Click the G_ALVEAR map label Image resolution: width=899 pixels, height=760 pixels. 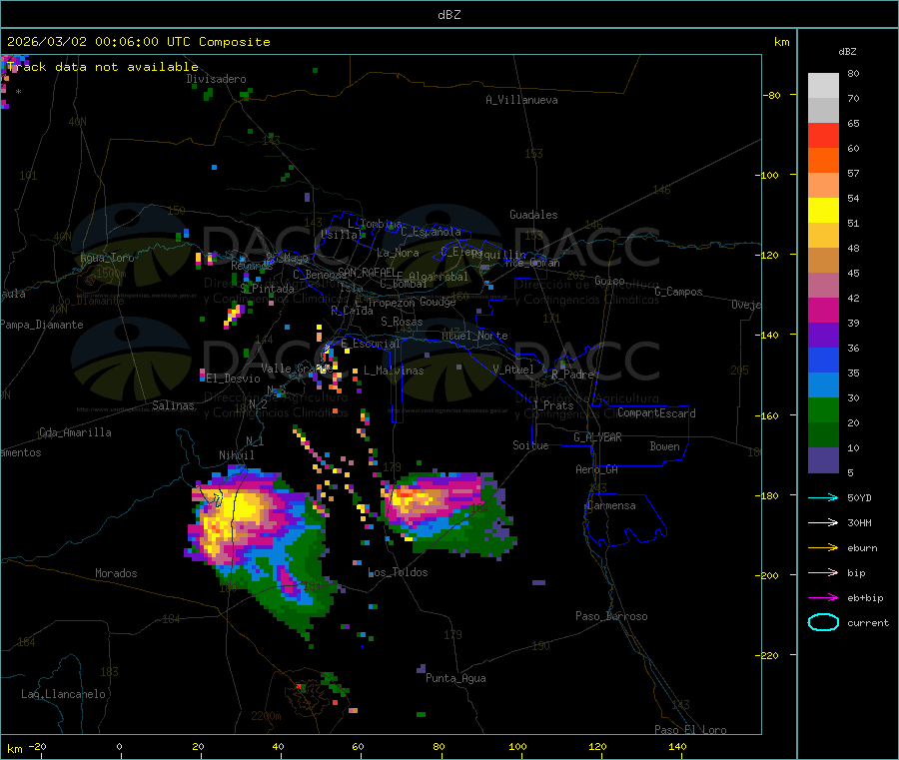click(x=598, y=437)
